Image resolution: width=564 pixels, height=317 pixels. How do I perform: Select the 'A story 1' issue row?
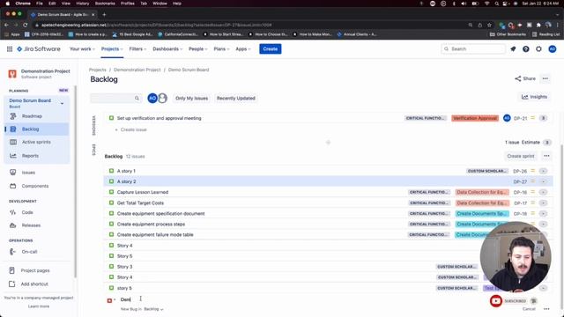(329, 171)
